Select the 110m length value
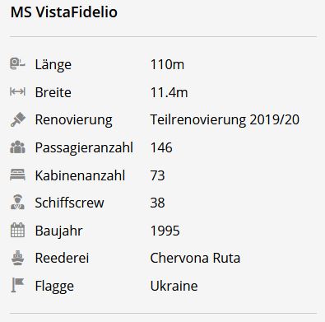The height and width of the screenshot is (322, 325). tap(167, 64)
